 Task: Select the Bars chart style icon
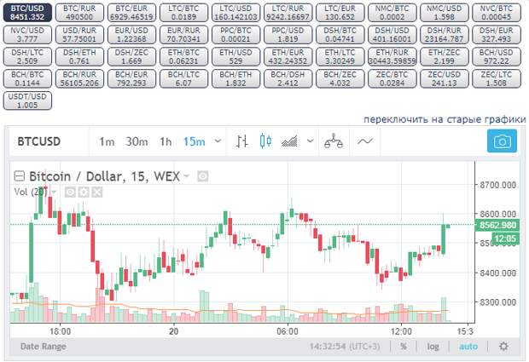(x=241, y=141)
